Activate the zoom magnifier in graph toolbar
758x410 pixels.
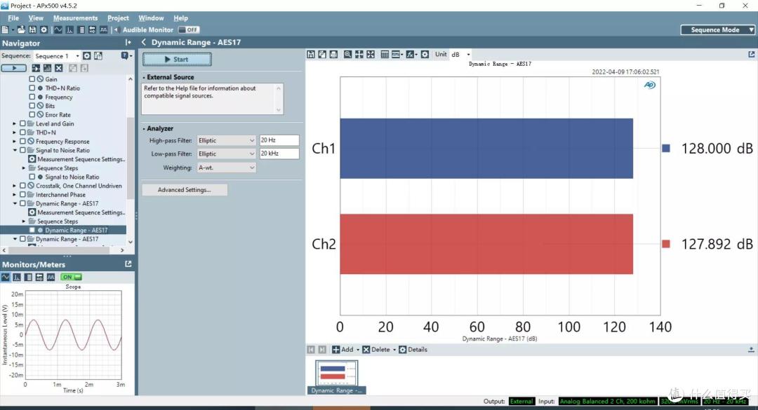coord(347,55)
